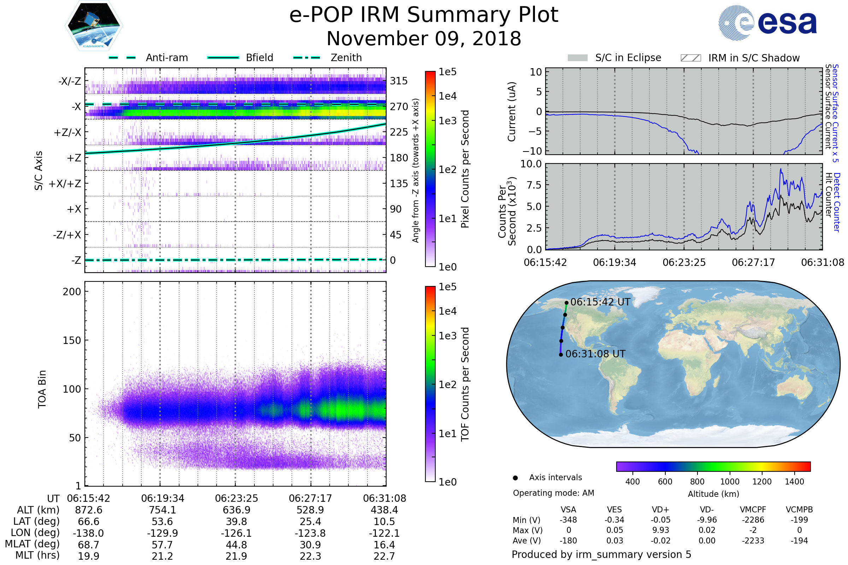Click the S/C in Eclipse gray legend patch

pyautogui.click(x=577, y=58)
